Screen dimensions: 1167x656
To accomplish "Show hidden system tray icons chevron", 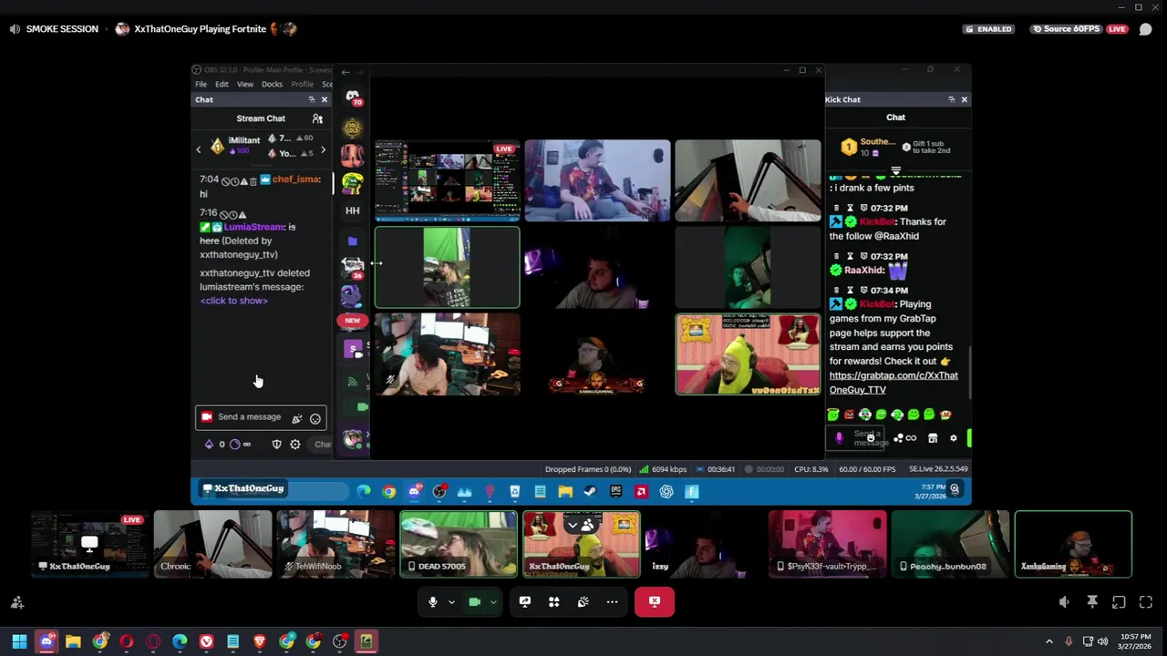I will pyautogui.click(x=1049, y=642).
